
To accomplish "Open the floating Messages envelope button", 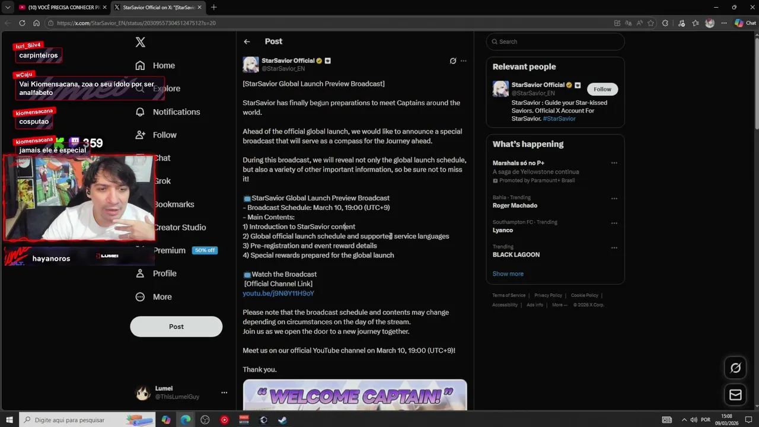I will click(x=735, y=395).
